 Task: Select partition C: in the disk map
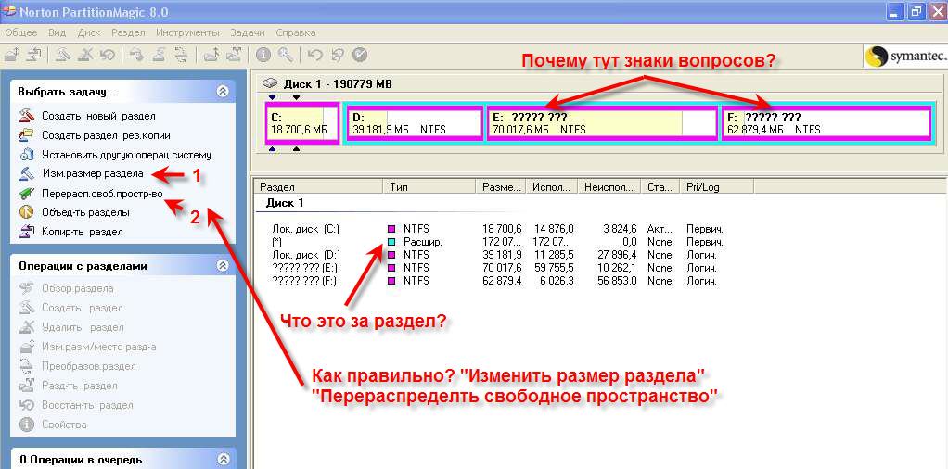coord(302,123)
